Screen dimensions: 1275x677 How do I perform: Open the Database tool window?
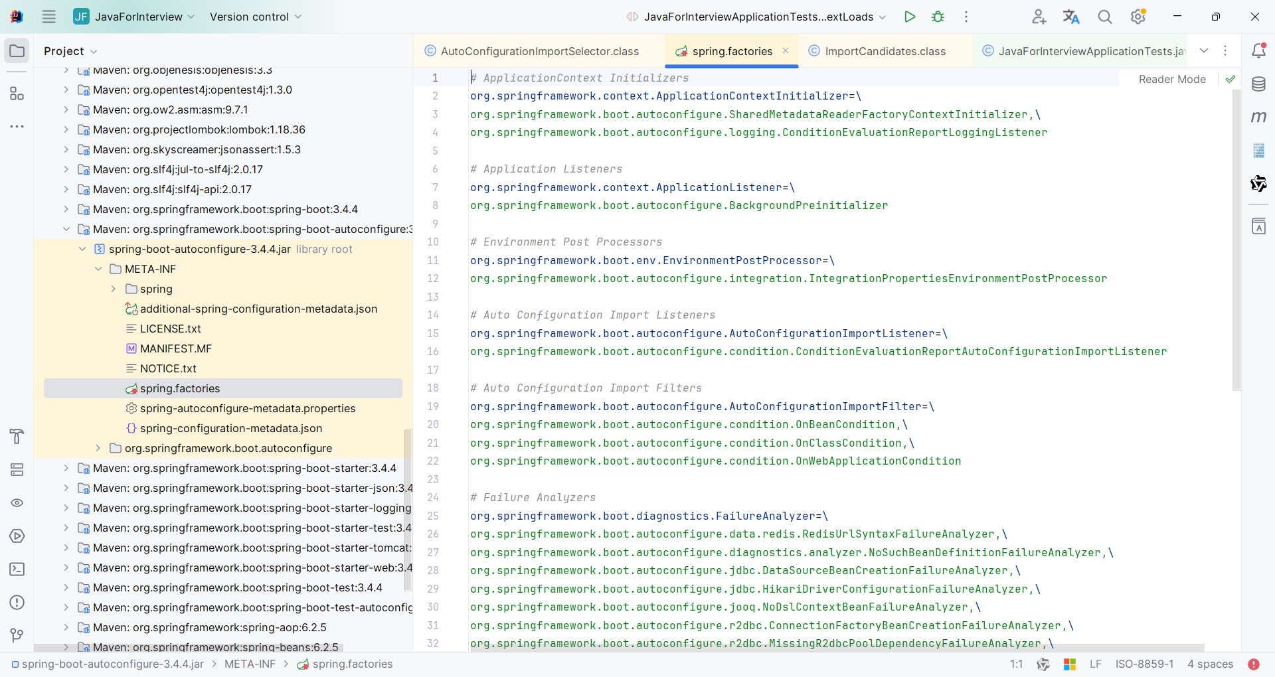[x=1258, y=84]
